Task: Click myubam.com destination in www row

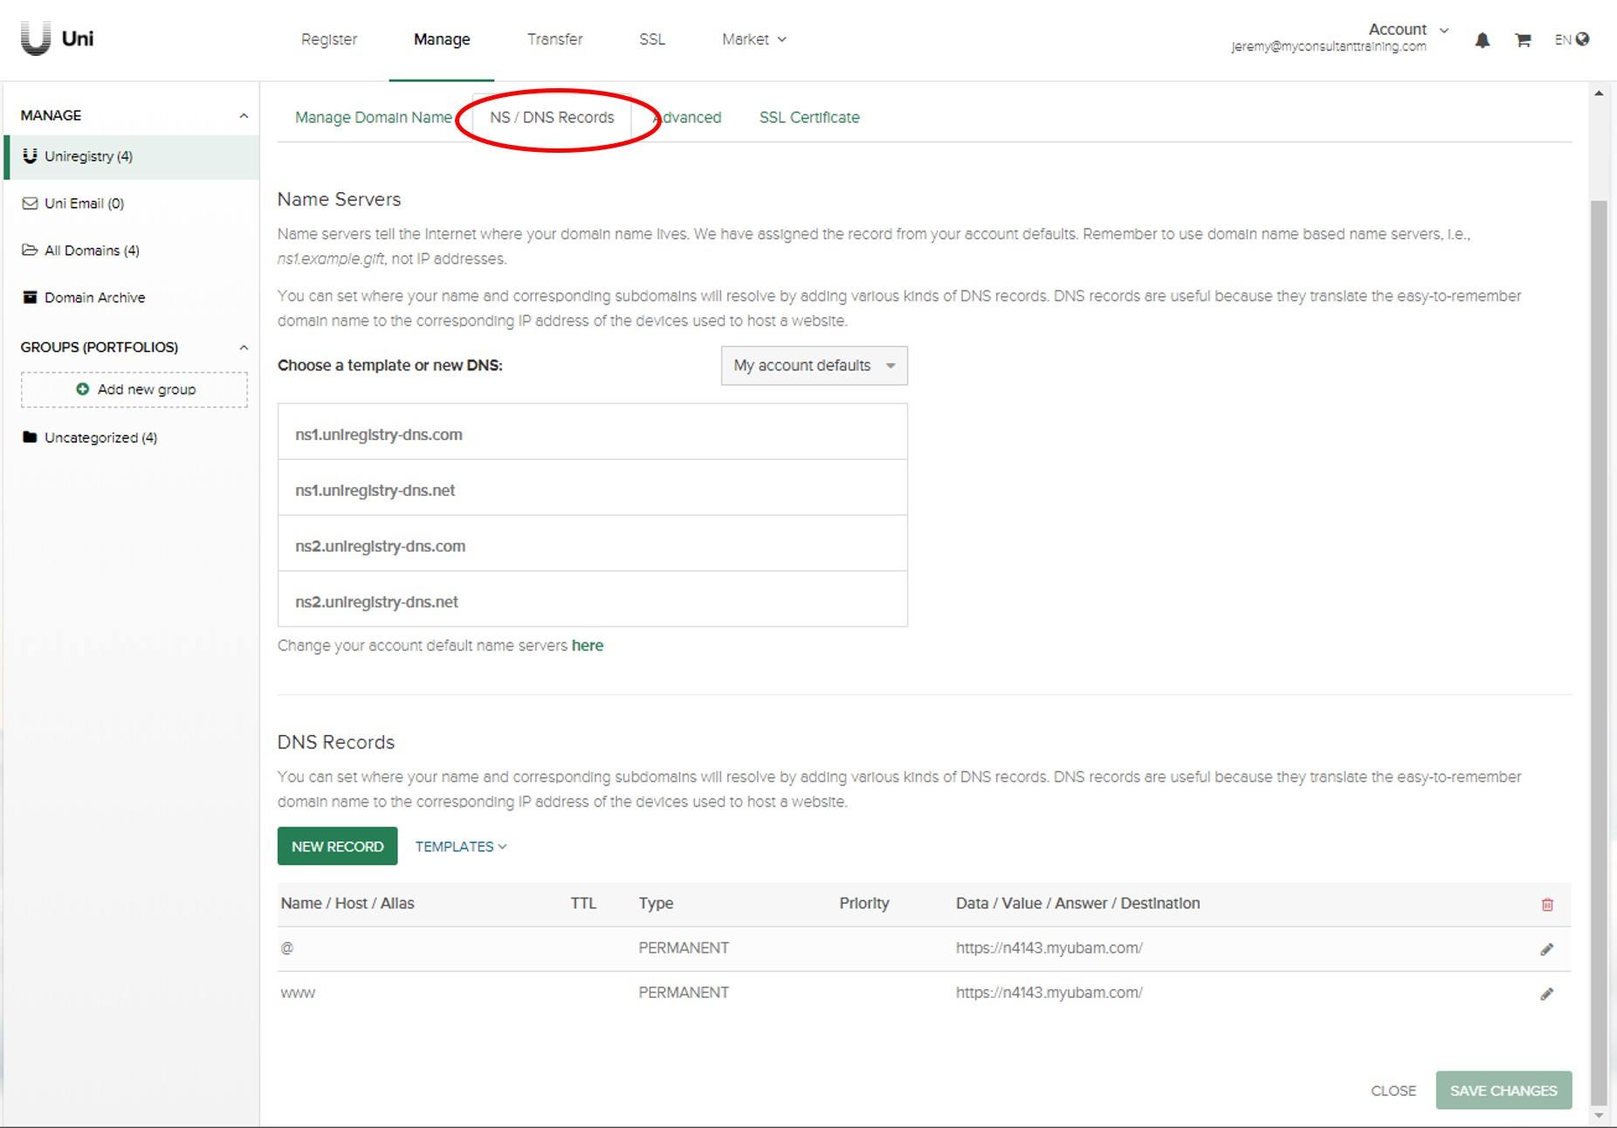Action: [x=1049, y=994]
